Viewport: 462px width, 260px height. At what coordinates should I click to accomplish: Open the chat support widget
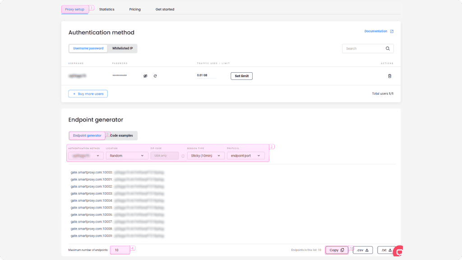tap(399, 250)
